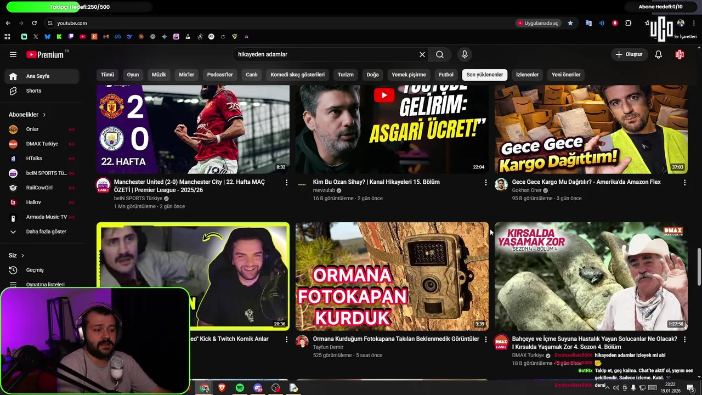Screen dimensions: 702x395
Task: Open Discord from the taskbar
Action: point(258,388)
